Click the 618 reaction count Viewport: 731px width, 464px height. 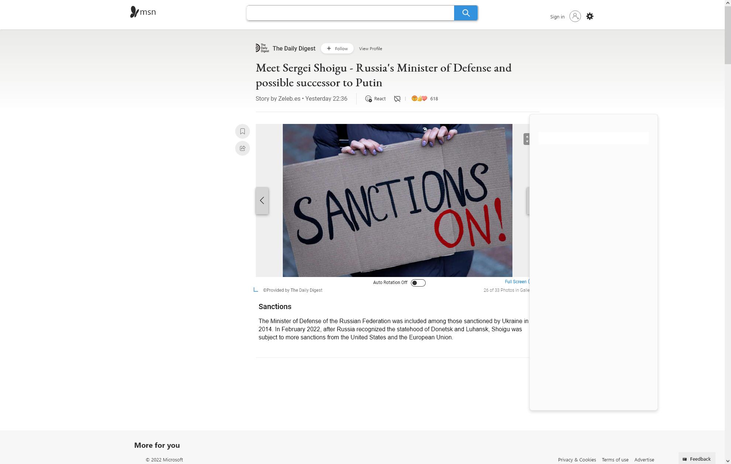434,98
